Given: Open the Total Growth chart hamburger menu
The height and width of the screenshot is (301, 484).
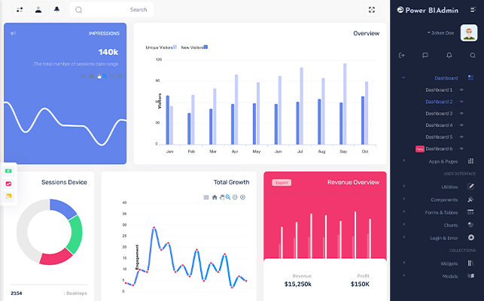Looking at the screenshot, I should 206,197.
